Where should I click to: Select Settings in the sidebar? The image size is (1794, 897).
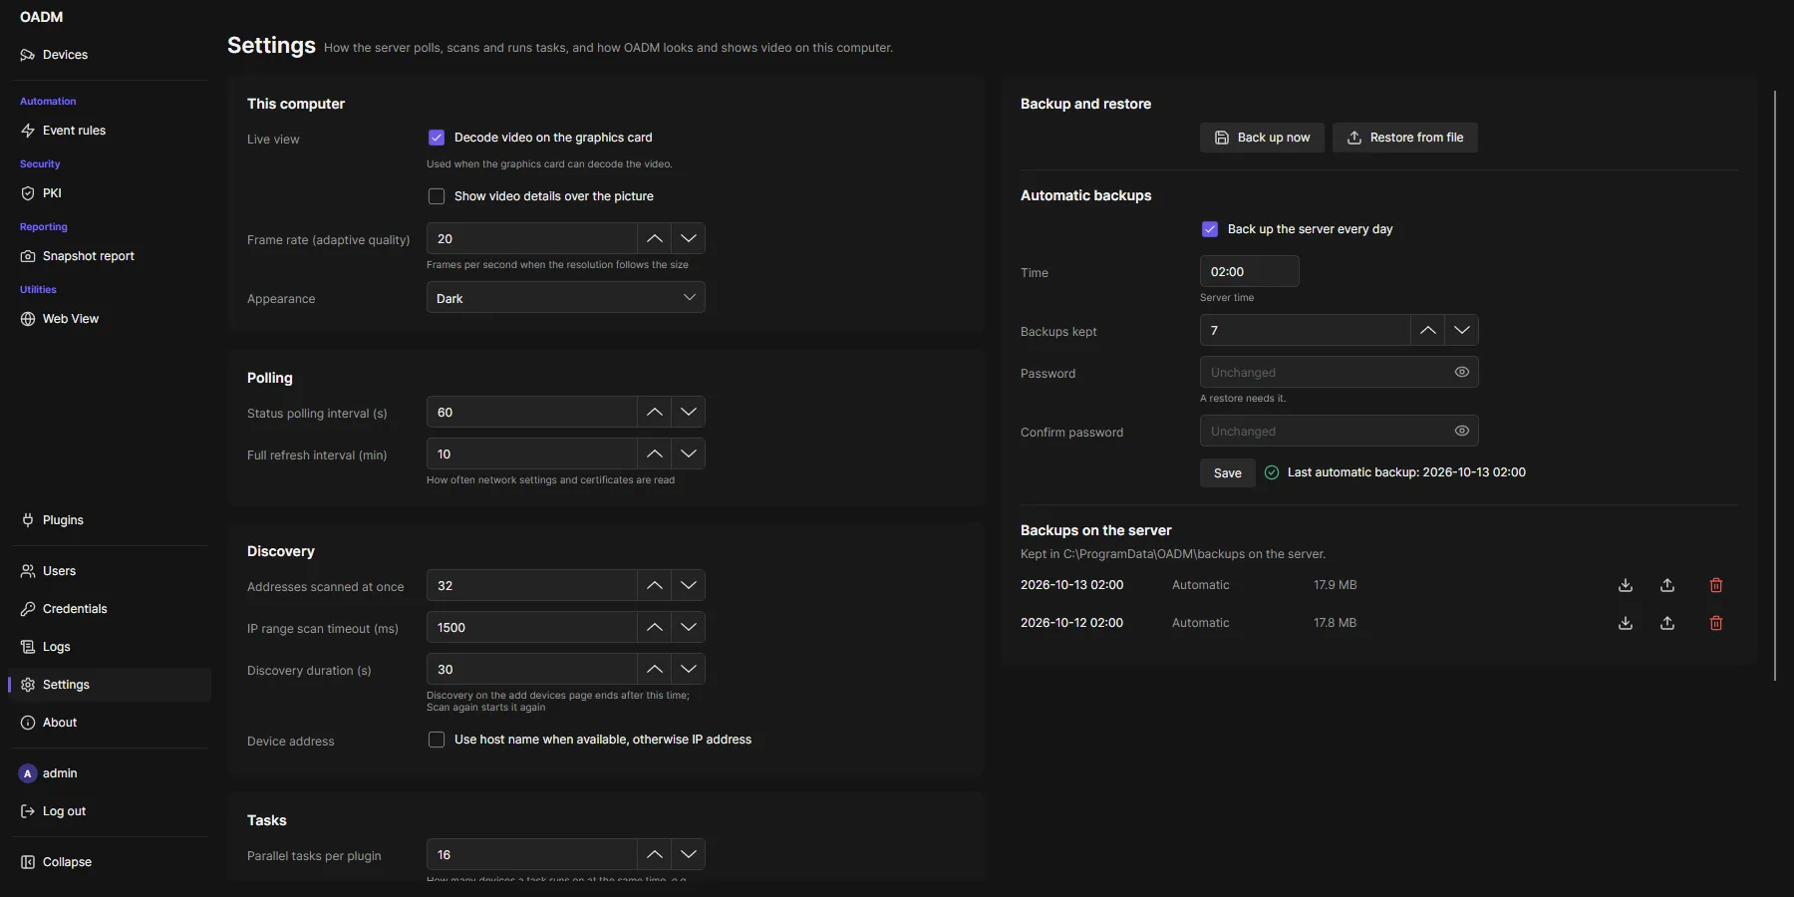[110, 685]
